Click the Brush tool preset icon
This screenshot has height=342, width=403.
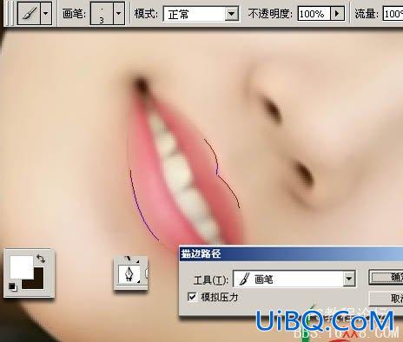29,13
